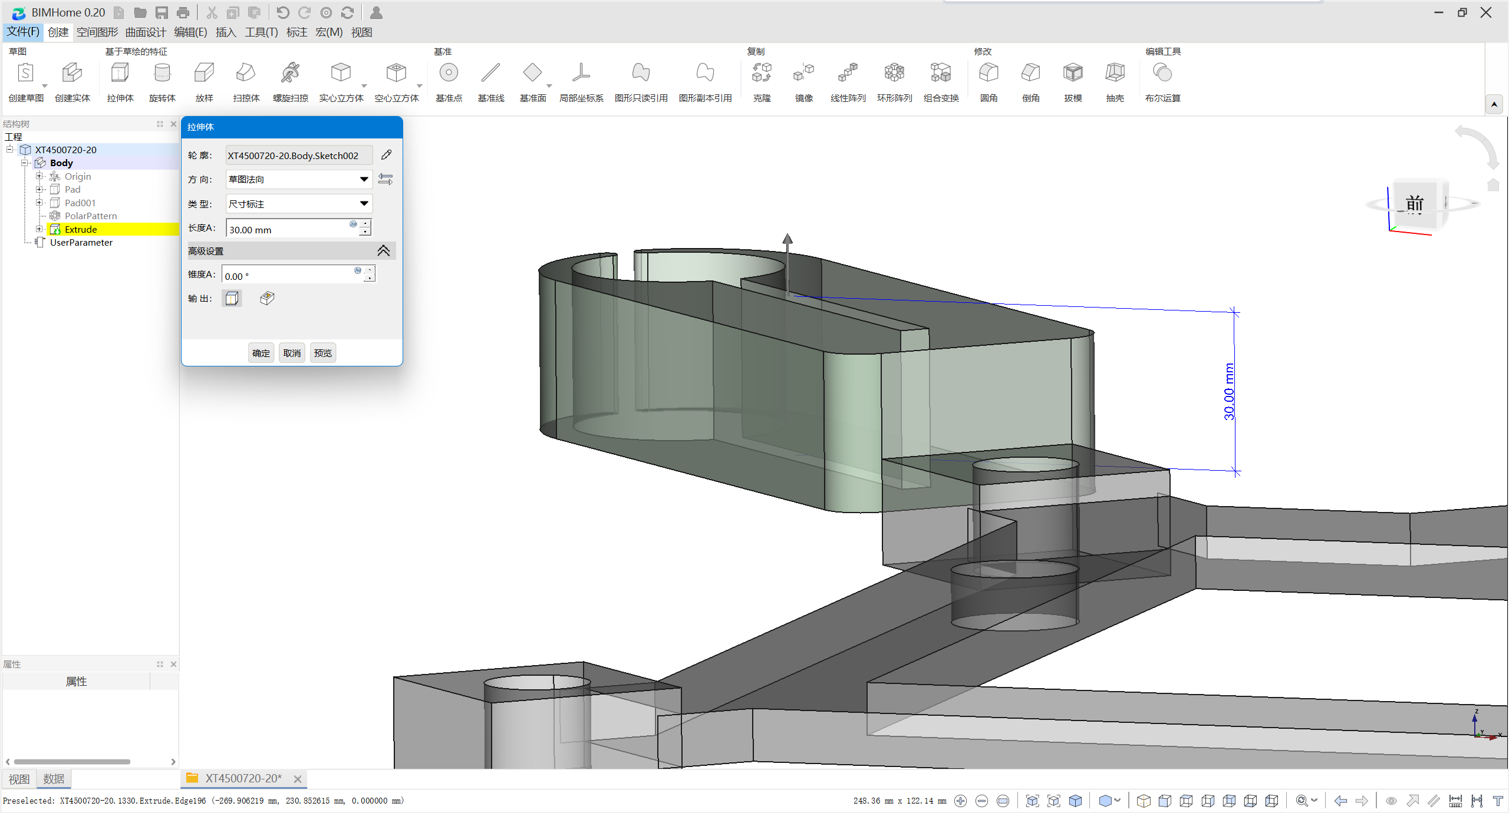Activate the 放样 loft tool

(x=204, y=82)
